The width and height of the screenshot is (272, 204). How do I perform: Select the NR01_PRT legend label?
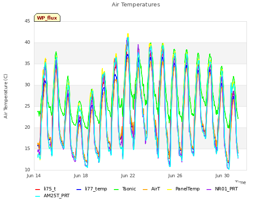[227, 189]
